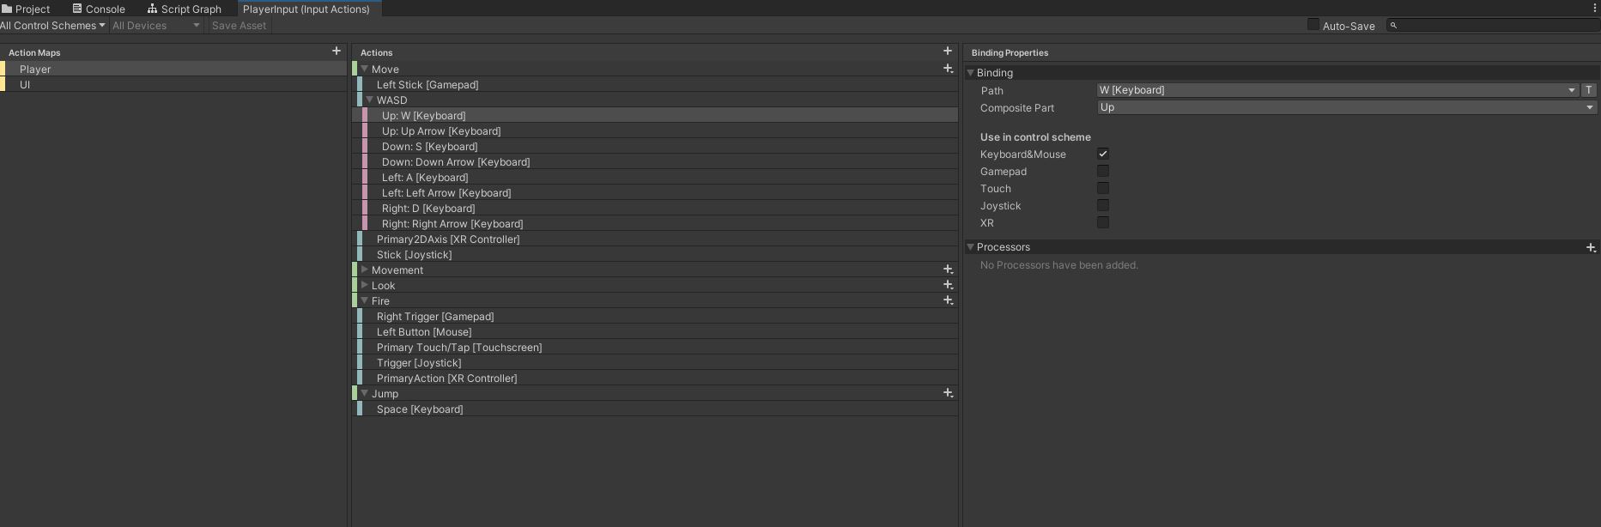The height and width of the screenshot is (527, 1601).
Task: Uncheck the Keyboard&Mouse control scheme
Action: [x=1103, y=154]
